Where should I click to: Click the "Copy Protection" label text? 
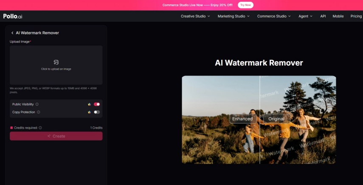(x=24, y=112)
